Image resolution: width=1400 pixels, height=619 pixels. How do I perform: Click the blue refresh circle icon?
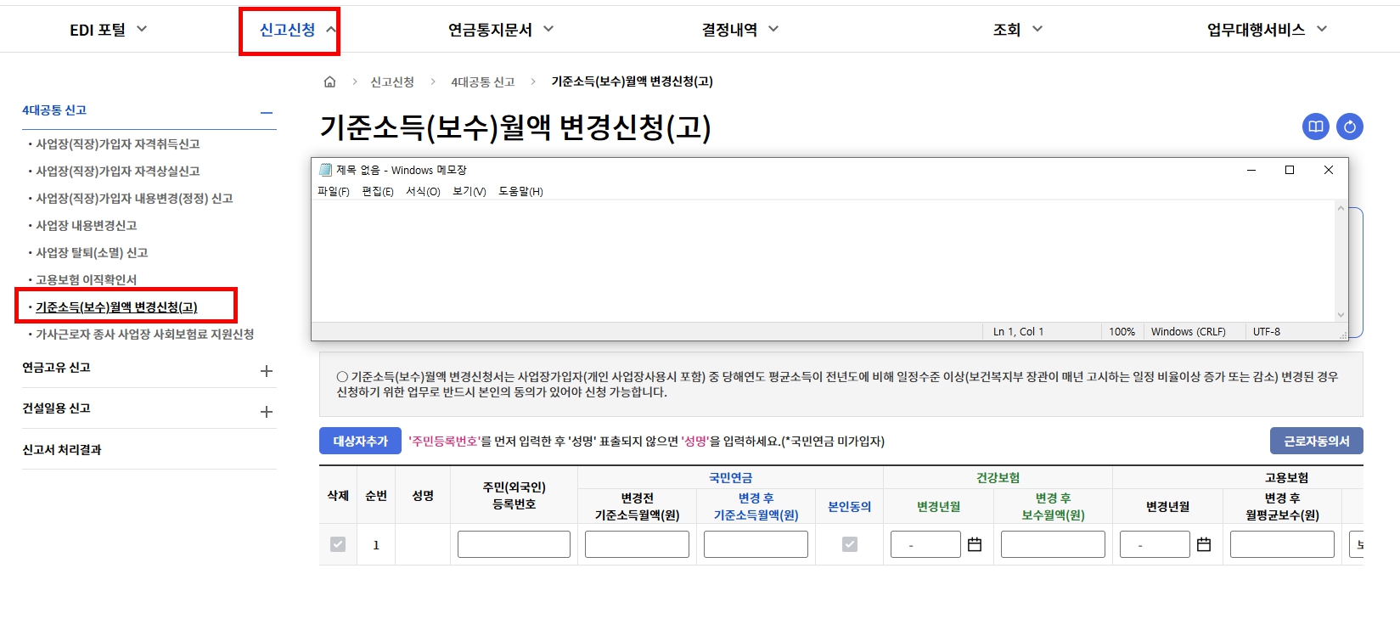1350,127
